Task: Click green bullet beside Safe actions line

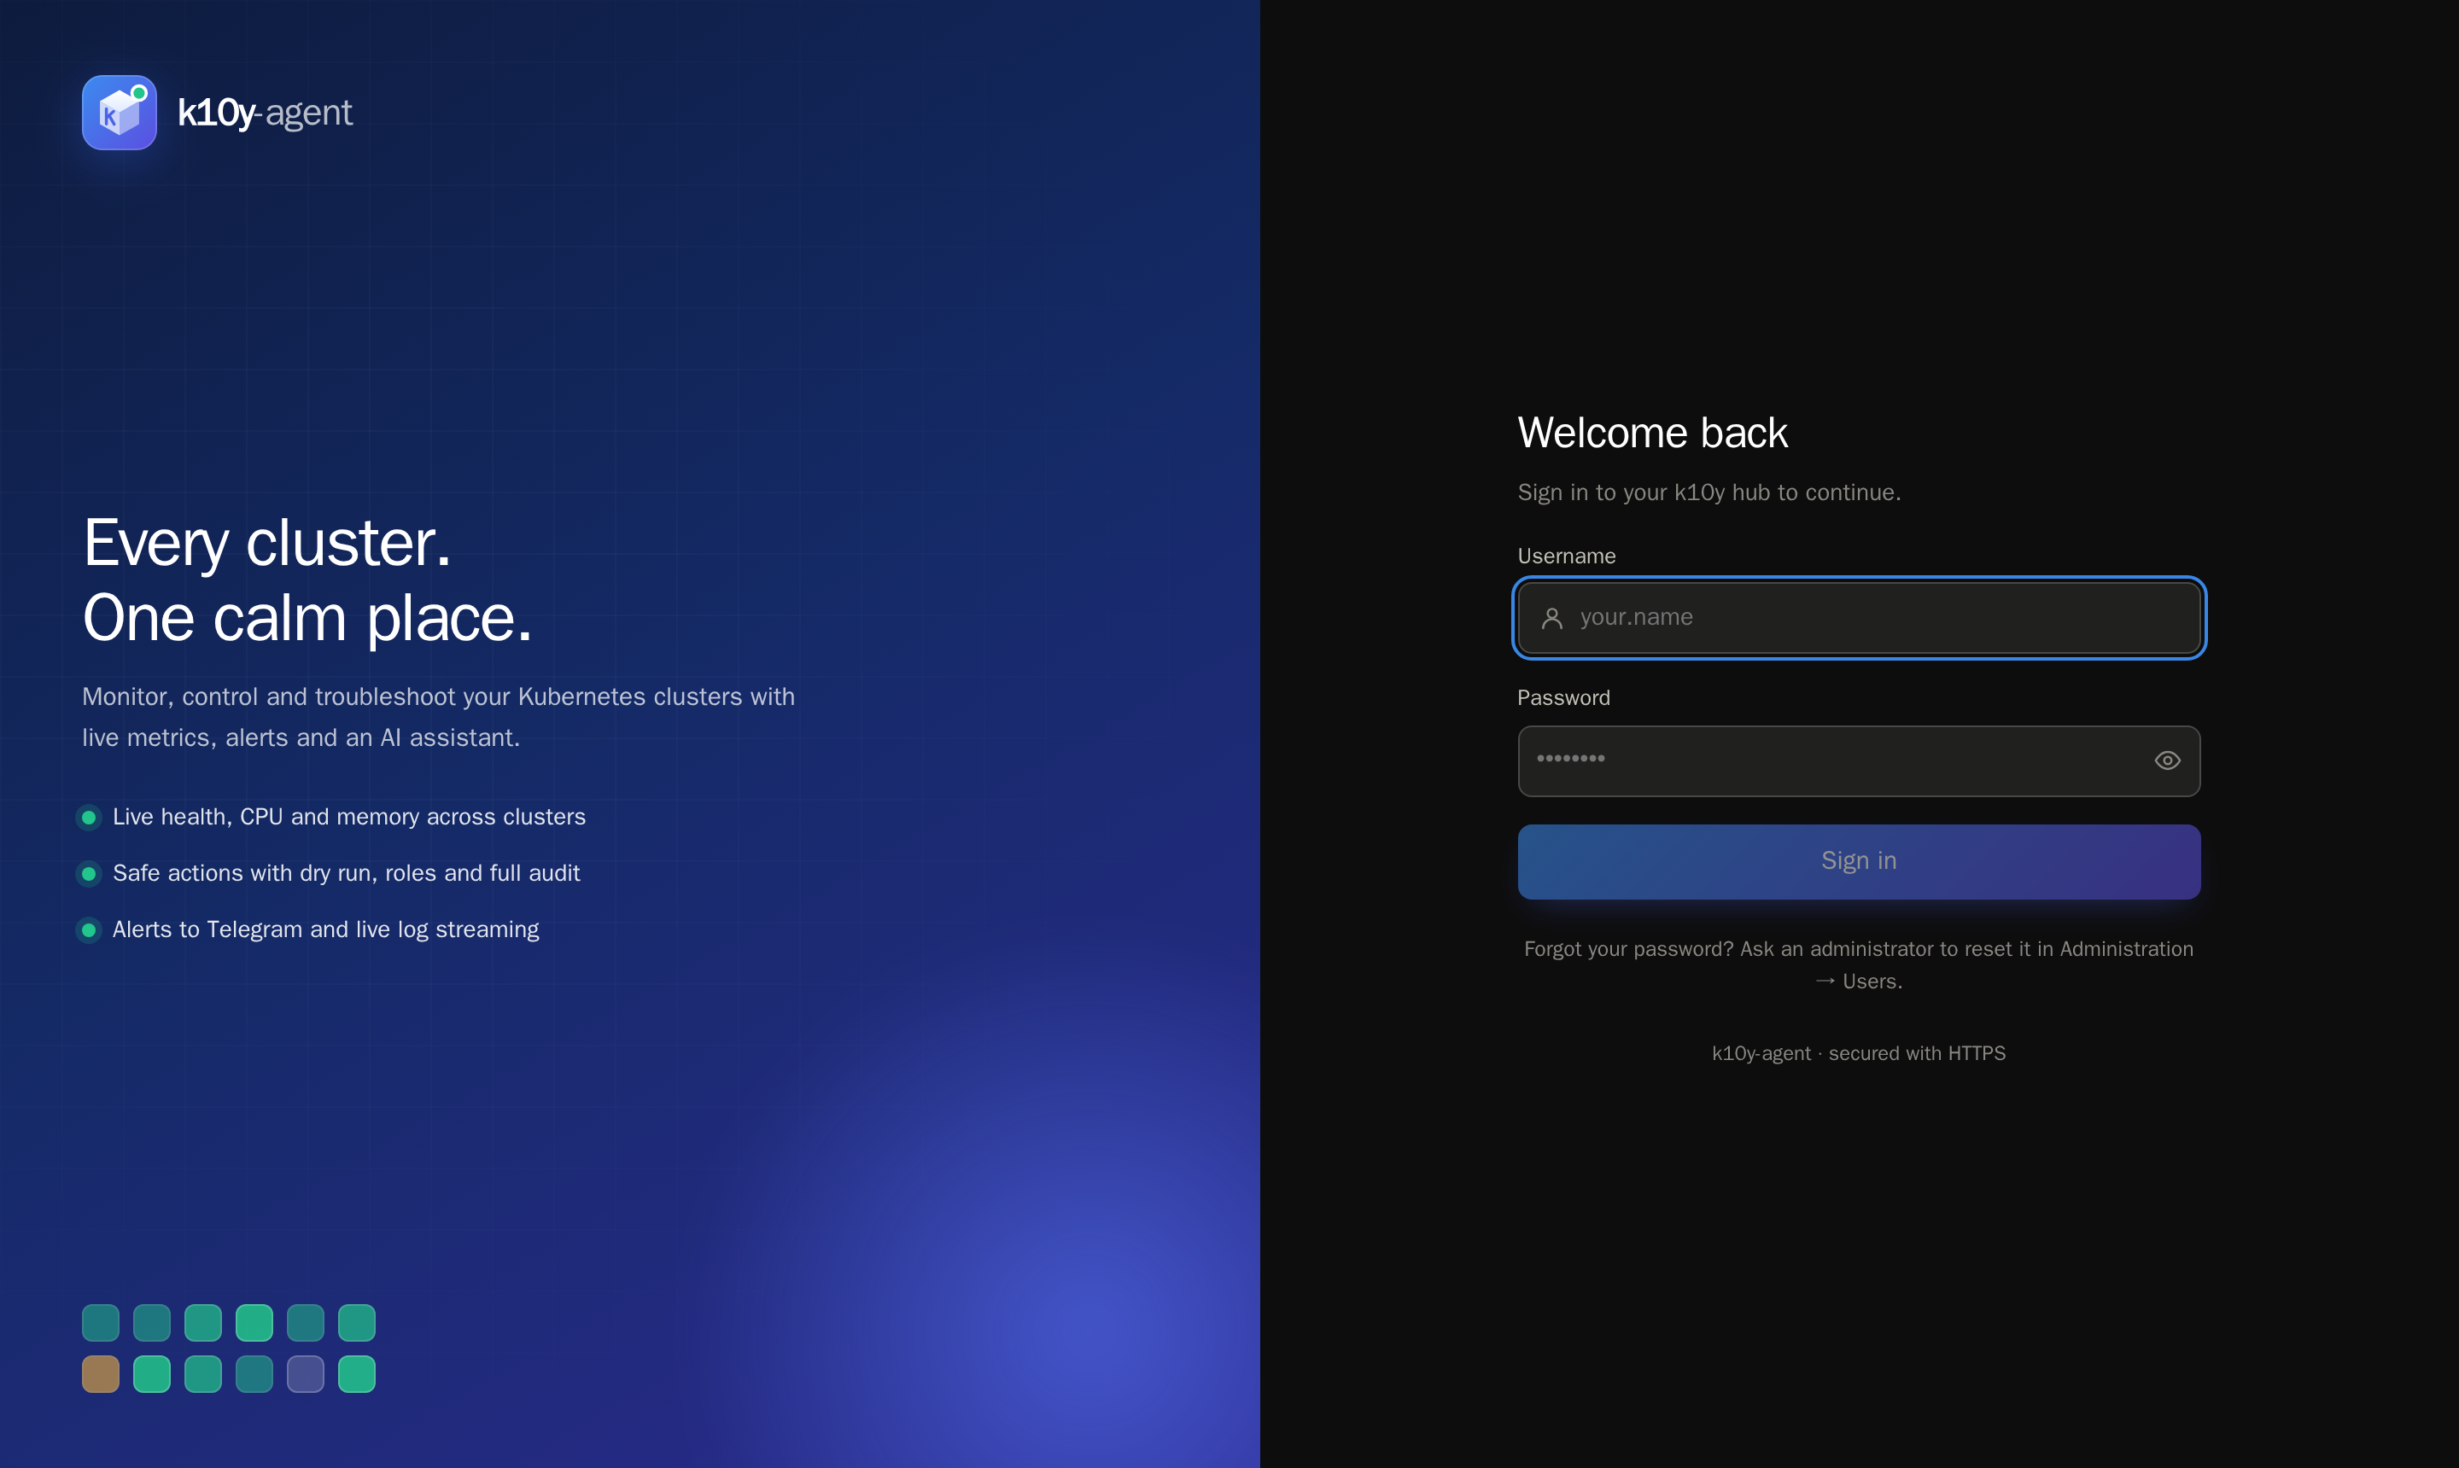Action: [x=89, y=873]
